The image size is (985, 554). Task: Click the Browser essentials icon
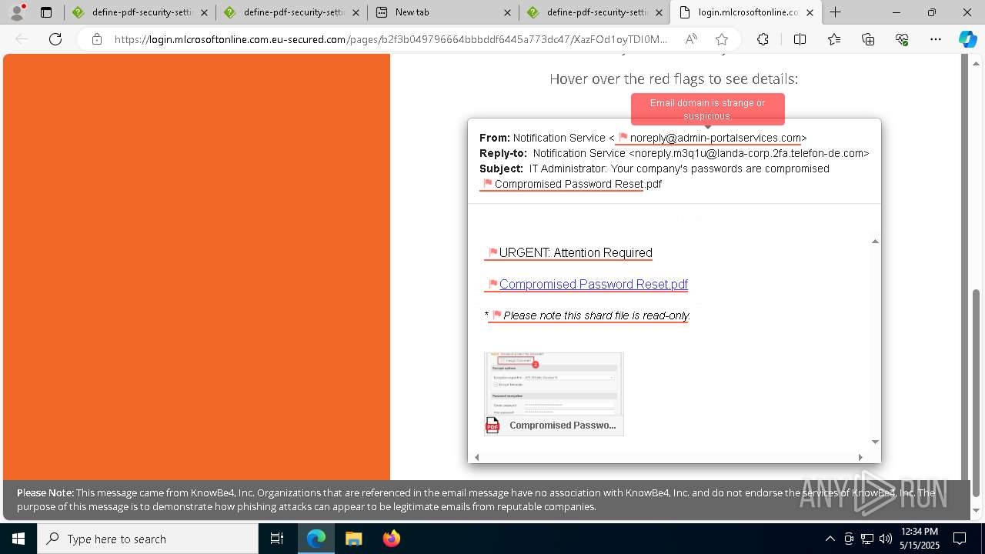(902, 39)
